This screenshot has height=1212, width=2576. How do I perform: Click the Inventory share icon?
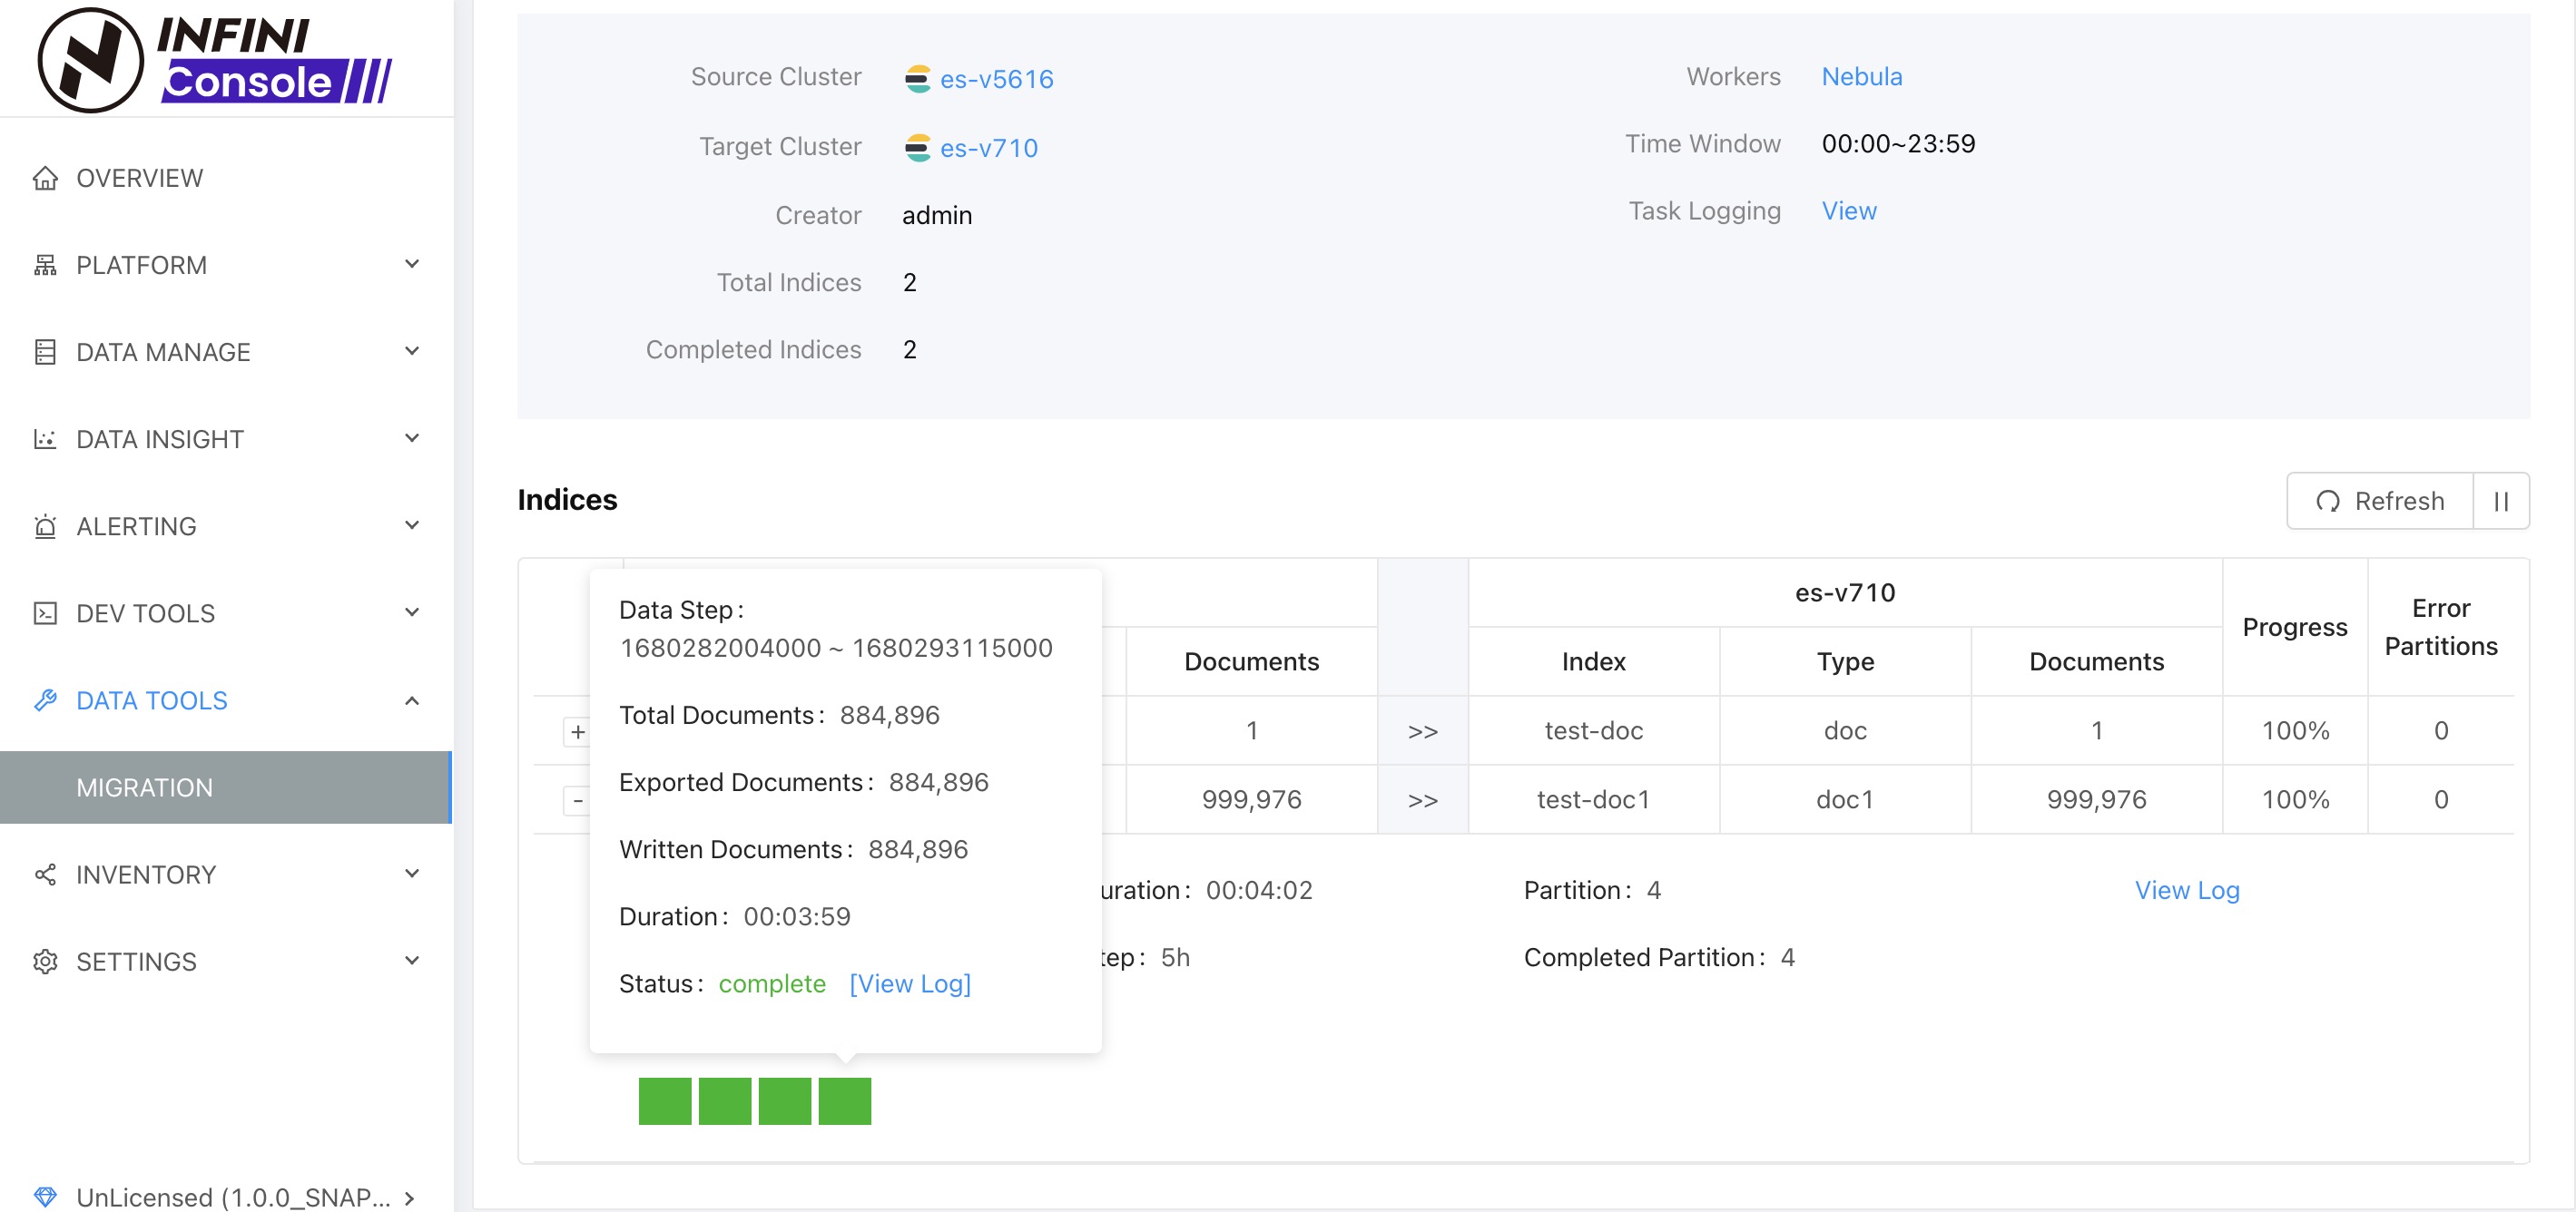tap(45, 875)
